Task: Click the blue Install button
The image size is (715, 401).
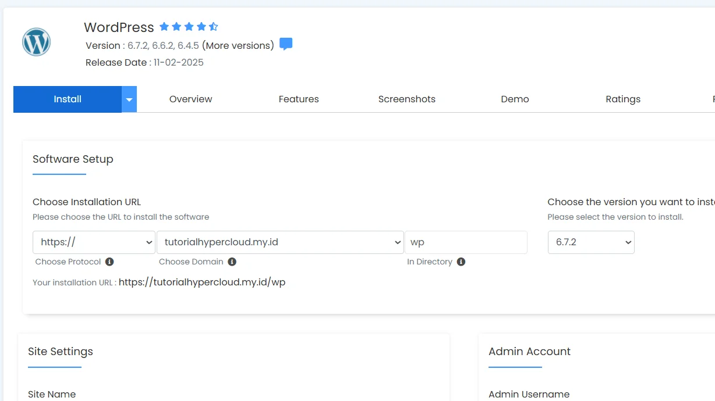Action: tap(68, 99)
